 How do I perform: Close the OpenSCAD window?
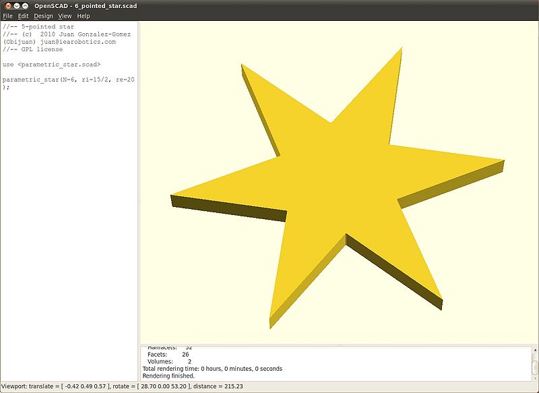[7, 5]
